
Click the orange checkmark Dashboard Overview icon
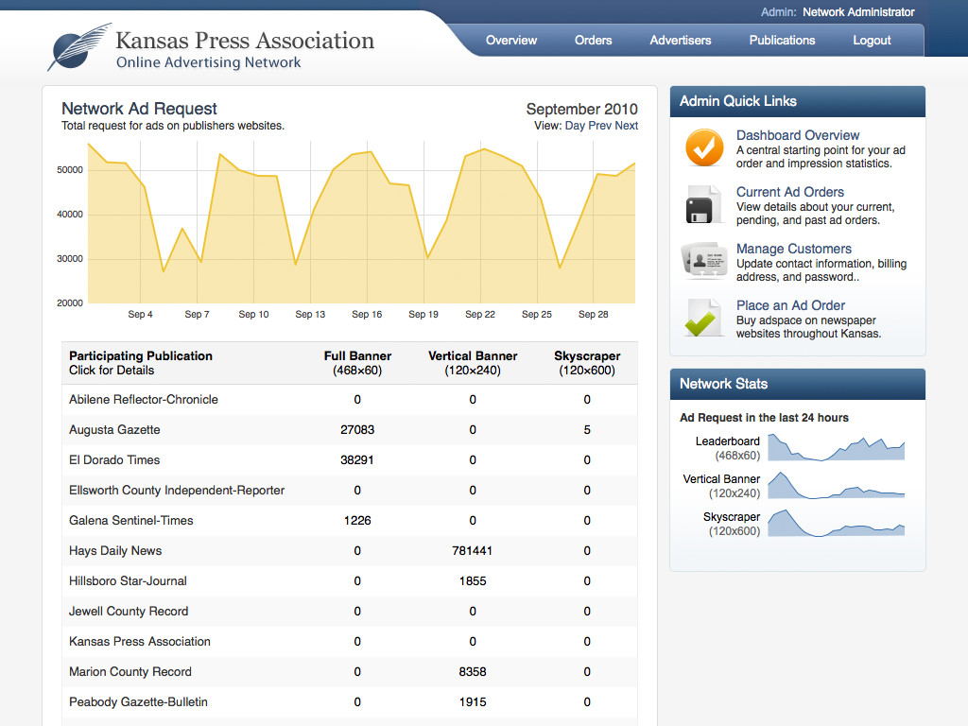(704, 147)
